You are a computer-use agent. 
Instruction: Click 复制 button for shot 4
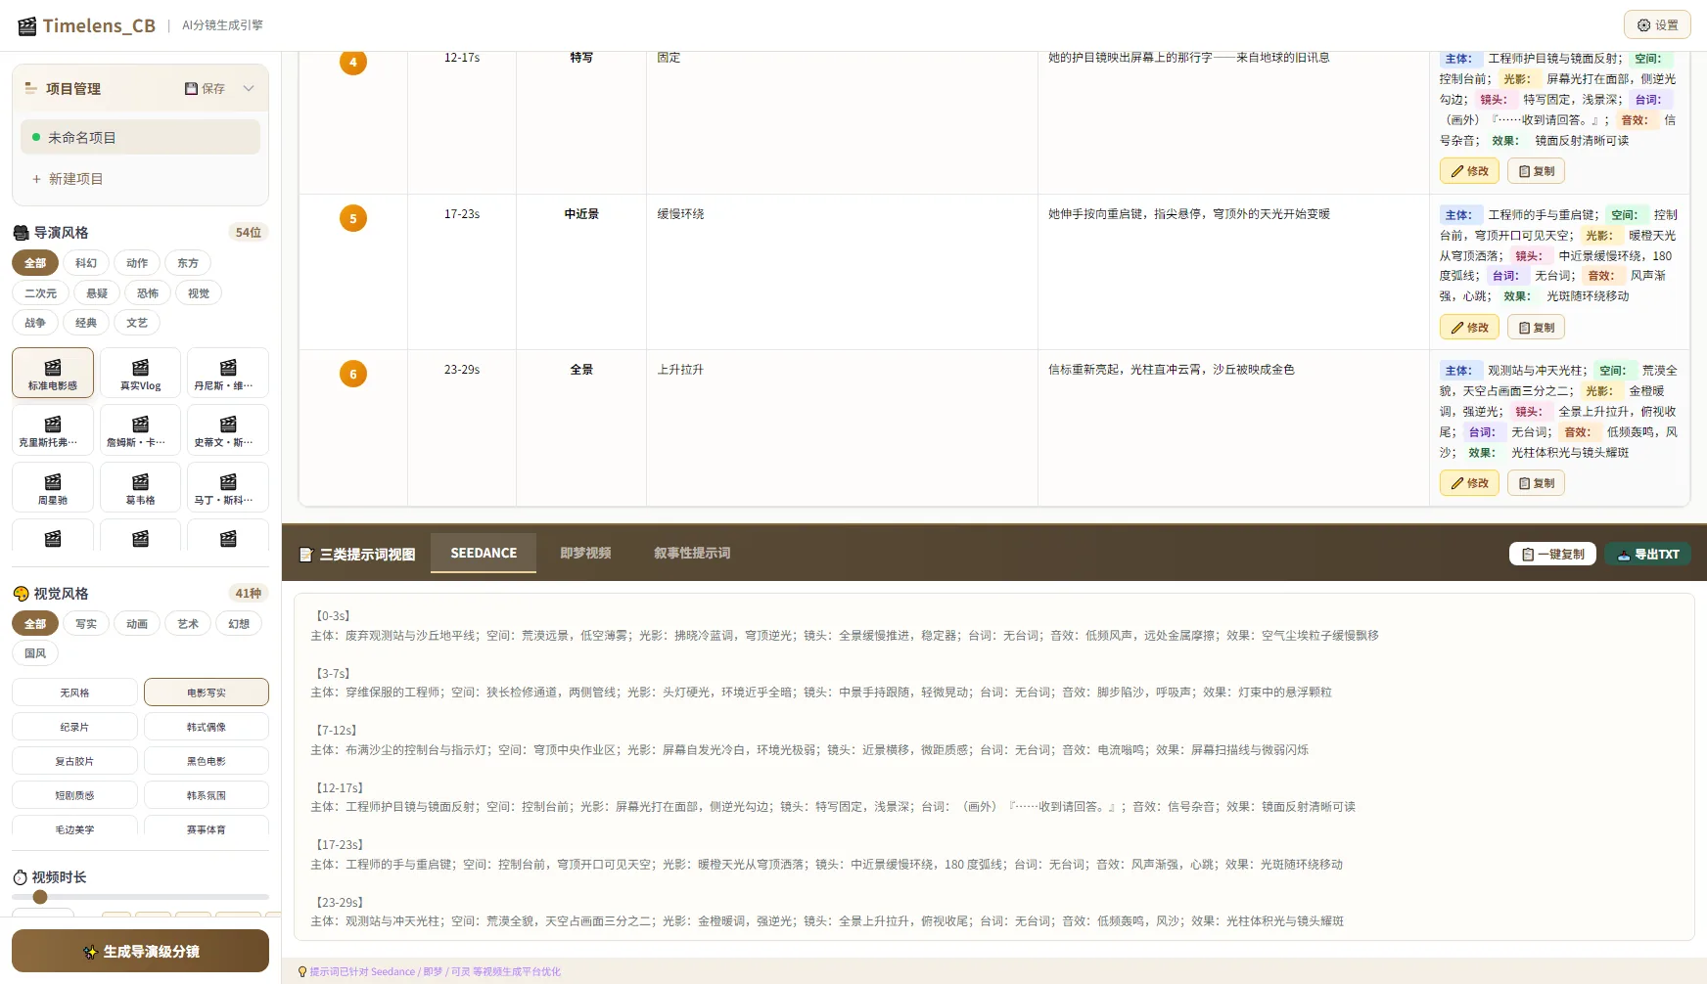click(x=1536, y=171)
